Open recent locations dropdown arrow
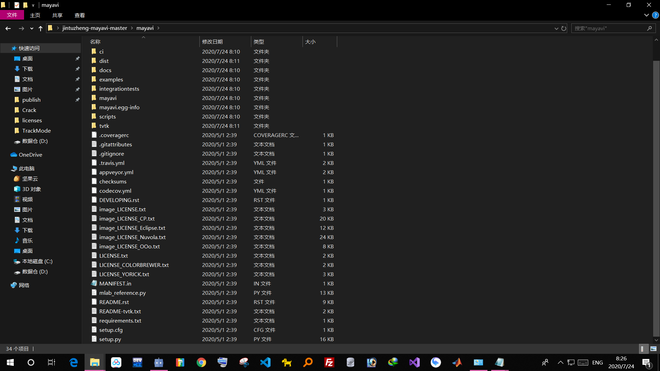Viewport: 660px width, 371px height. (x=32, y=29)
